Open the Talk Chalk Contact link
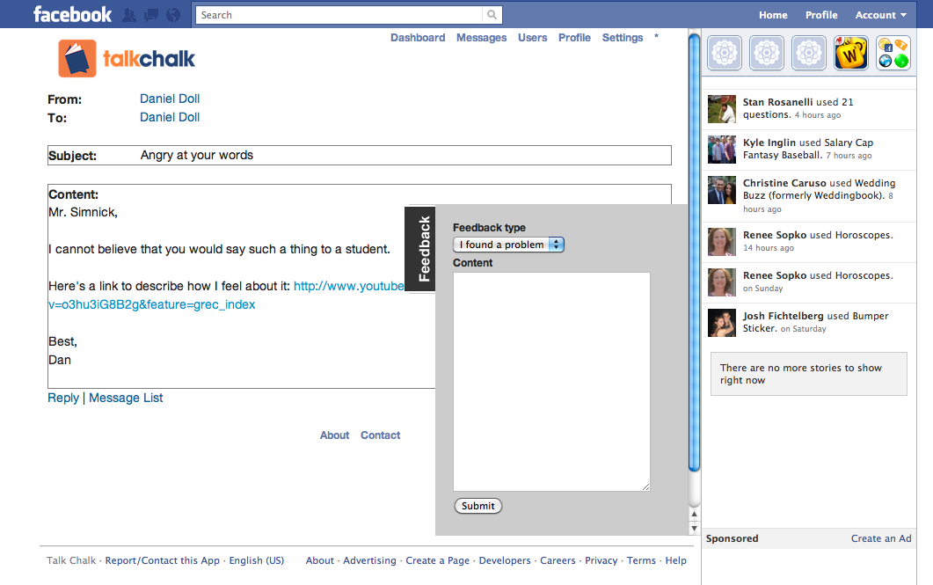Screen dimensions: 933x585 [x=380, y=435]
